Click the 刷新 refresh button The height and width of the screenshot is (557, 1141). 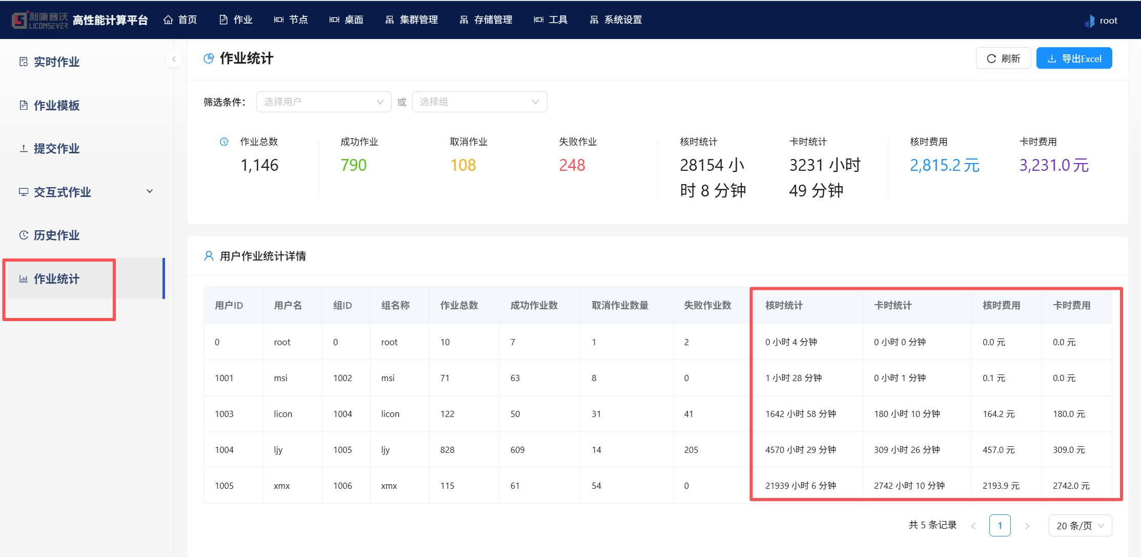[1003, 58]
